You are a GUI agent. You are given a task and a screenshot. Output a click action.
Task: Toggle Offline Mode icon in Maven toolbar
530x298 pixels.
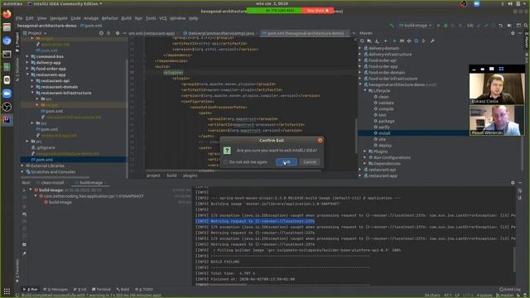[x=408, y=41]
